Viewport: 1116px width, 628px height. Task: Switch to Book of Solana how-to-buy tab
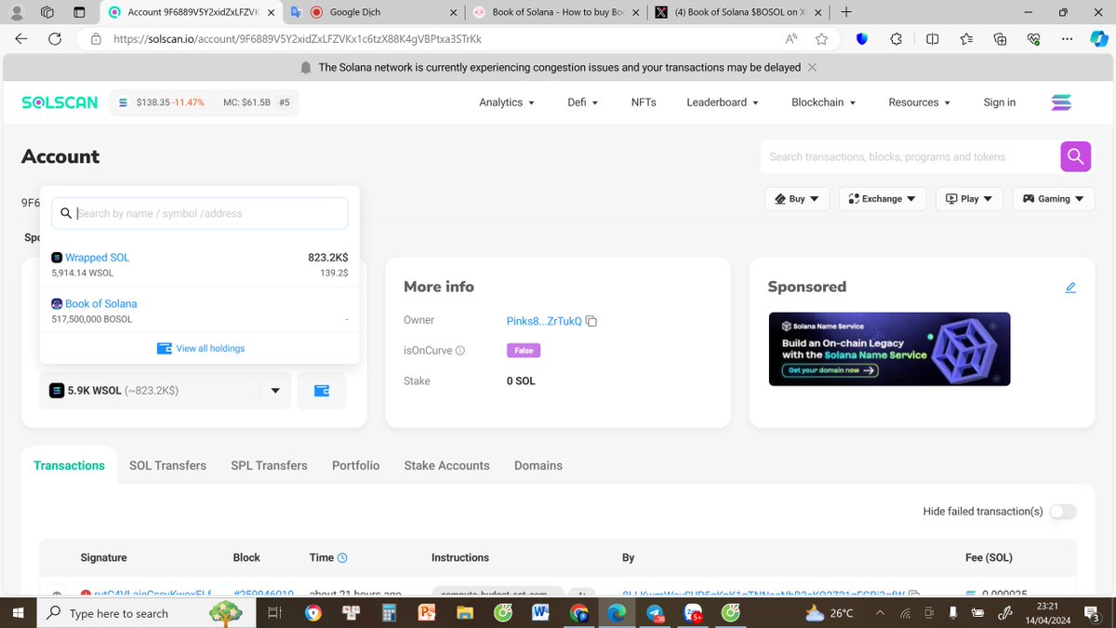pyautogui.click(x=556, y=13)
